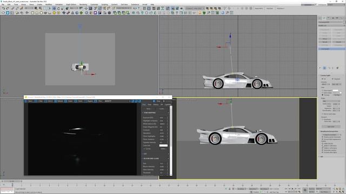346x194 pixels.
Task: Select the Direct input color radio
Action: pos(322,91)
